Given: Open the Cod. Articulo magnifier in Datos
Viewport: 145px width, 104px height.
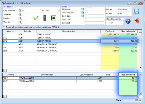Looking at the screenshot, I should [x=83, y=13].
